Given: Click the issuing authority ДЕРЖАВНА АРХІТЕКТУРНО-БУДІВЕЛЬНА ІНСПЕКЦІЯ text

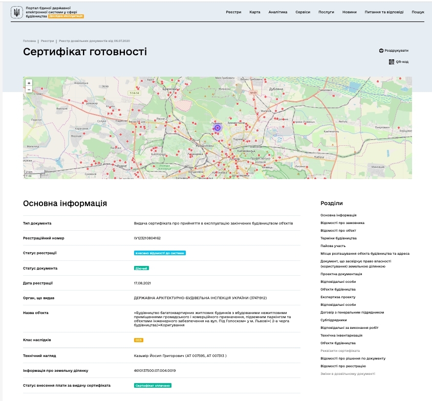Looking at the screenshot, I should pyautogui.click(x=200, y=298).
